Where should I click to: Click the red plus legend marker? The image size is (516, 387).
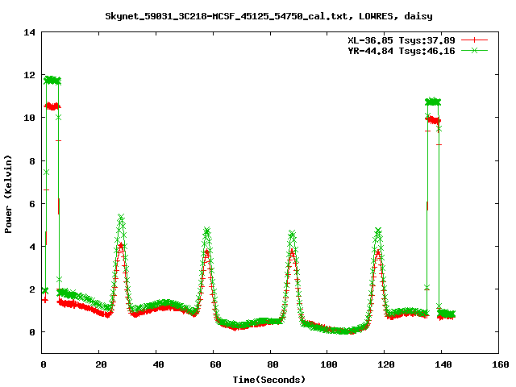pyautogui.click(x=474, y=40)
